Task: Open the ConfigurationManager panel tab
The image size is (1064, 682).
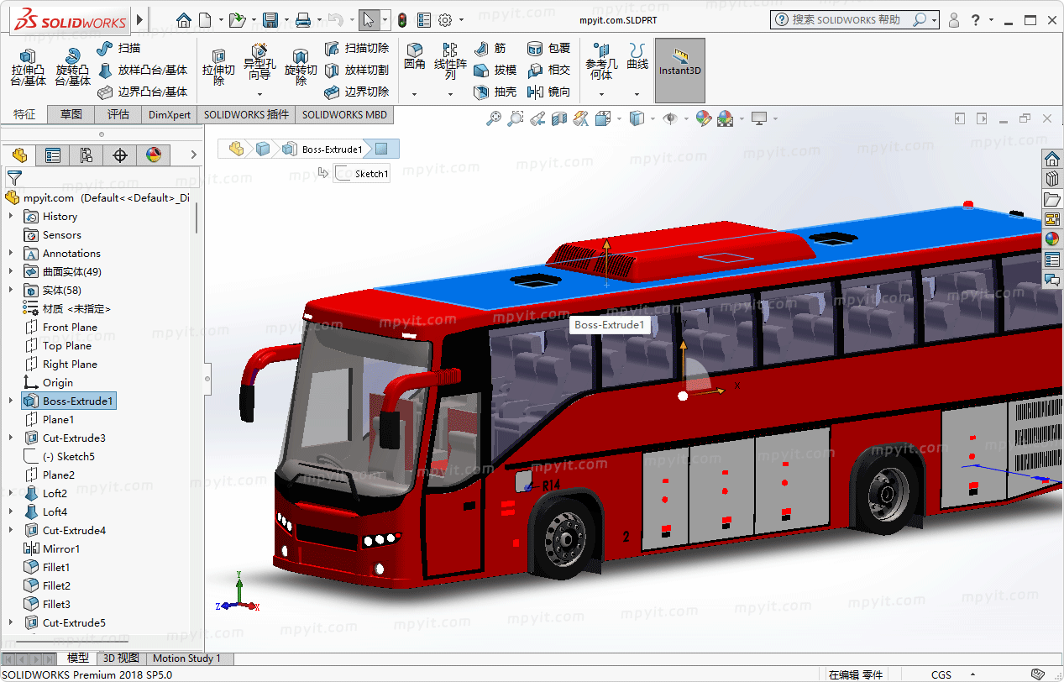Action: point(86,155)
